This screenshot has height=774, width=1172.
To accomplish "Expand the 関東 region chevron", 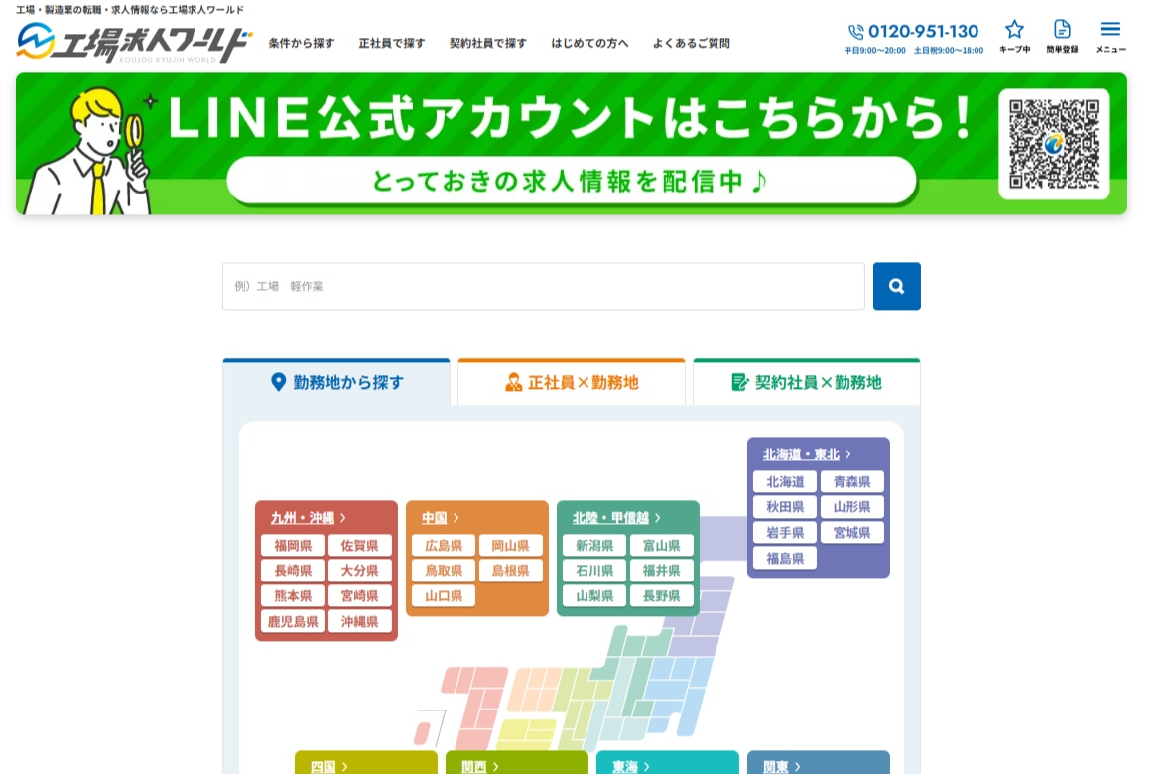I will tap(800, 766).
